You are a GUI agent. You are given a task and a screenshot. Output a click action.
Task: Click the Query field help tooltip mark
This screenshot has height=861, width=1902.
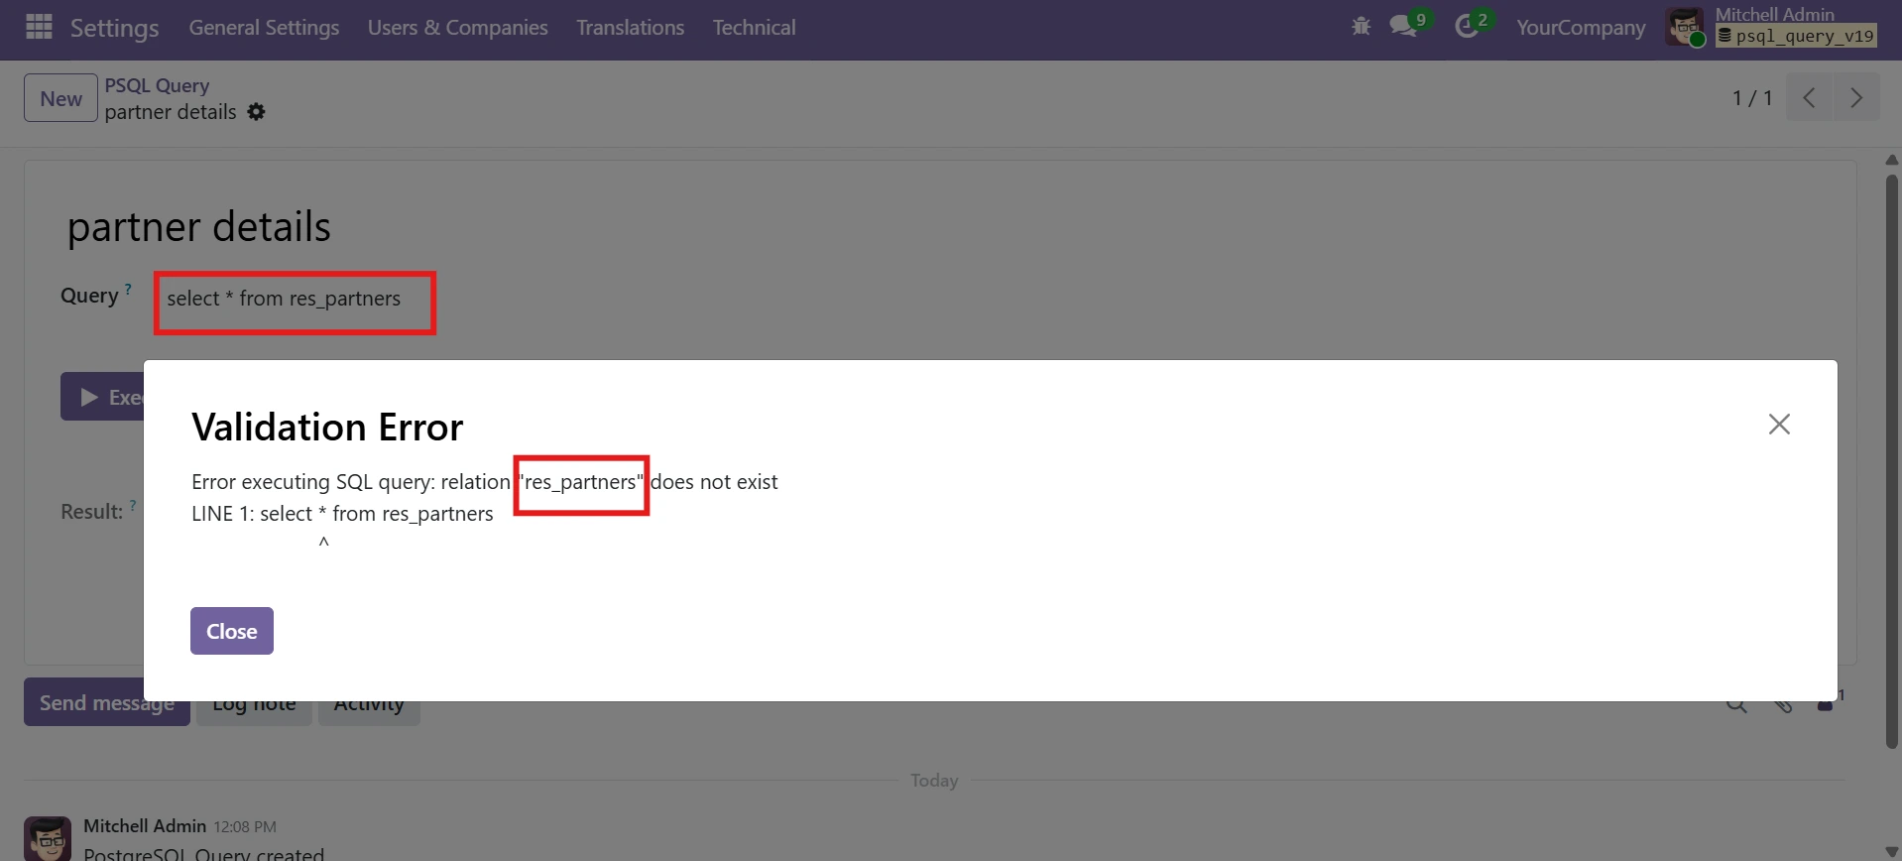tap(128, 290)
